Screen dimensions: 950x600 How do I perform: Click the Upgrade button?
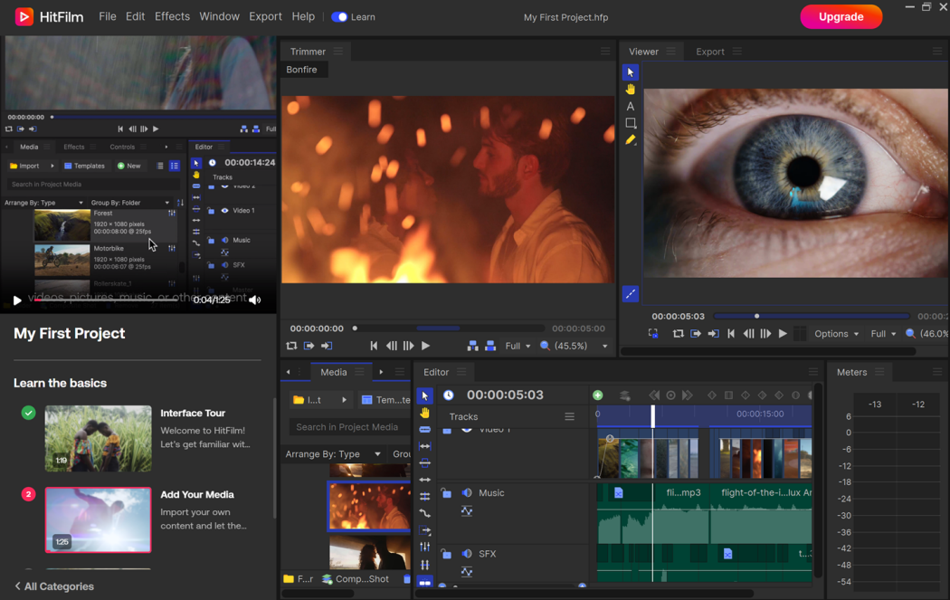[841, 16]
